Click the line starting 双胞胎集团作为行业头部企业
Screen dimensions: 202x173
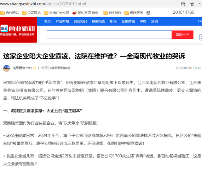click(51, 123)
